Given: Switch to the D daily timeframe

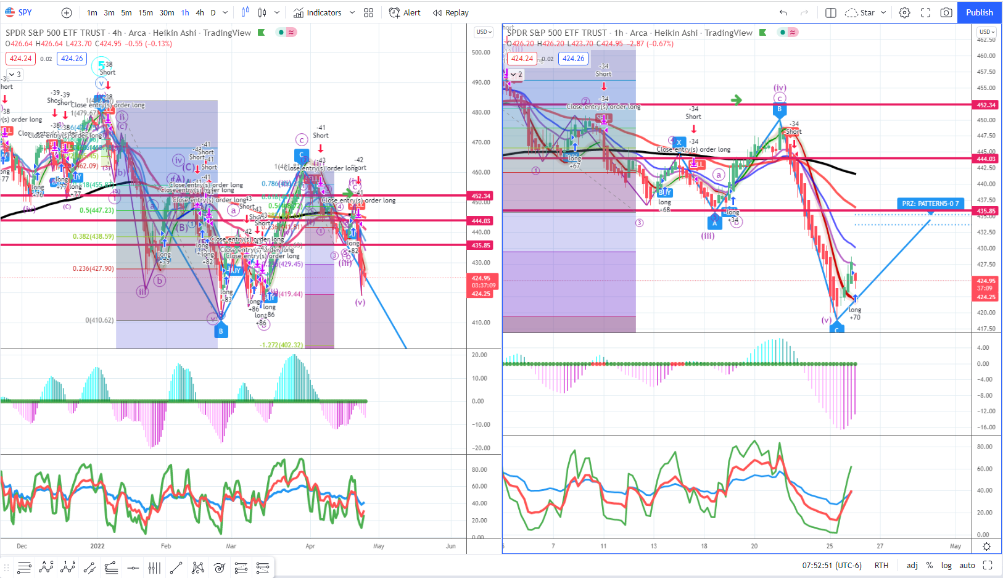Looking at the screenshot, I should pyautogui.click(x=213, y=12).
